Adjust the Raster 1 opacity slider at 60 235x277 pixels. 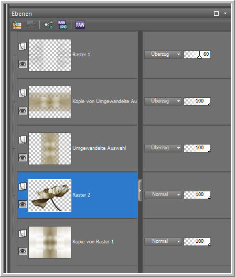[x=197, y=55]
